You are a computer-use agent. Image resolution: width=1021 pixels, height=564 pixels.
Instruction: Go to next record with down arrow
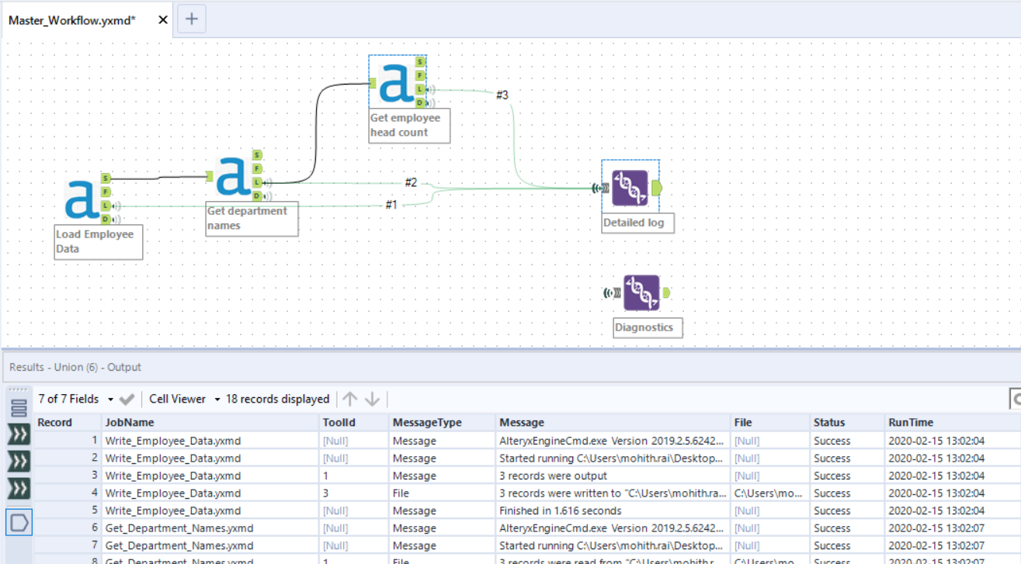(373, 399)
